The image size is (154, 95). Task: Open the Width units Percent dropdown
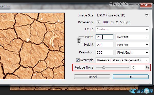click(x=132, y=37)
